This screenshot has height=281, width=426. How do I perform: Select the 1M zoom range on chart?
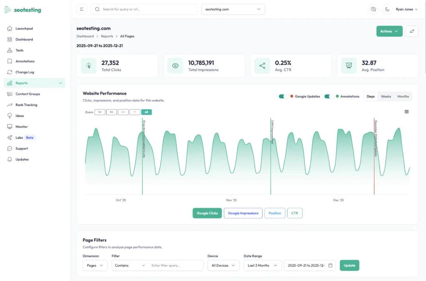click(x=100, y=112)
